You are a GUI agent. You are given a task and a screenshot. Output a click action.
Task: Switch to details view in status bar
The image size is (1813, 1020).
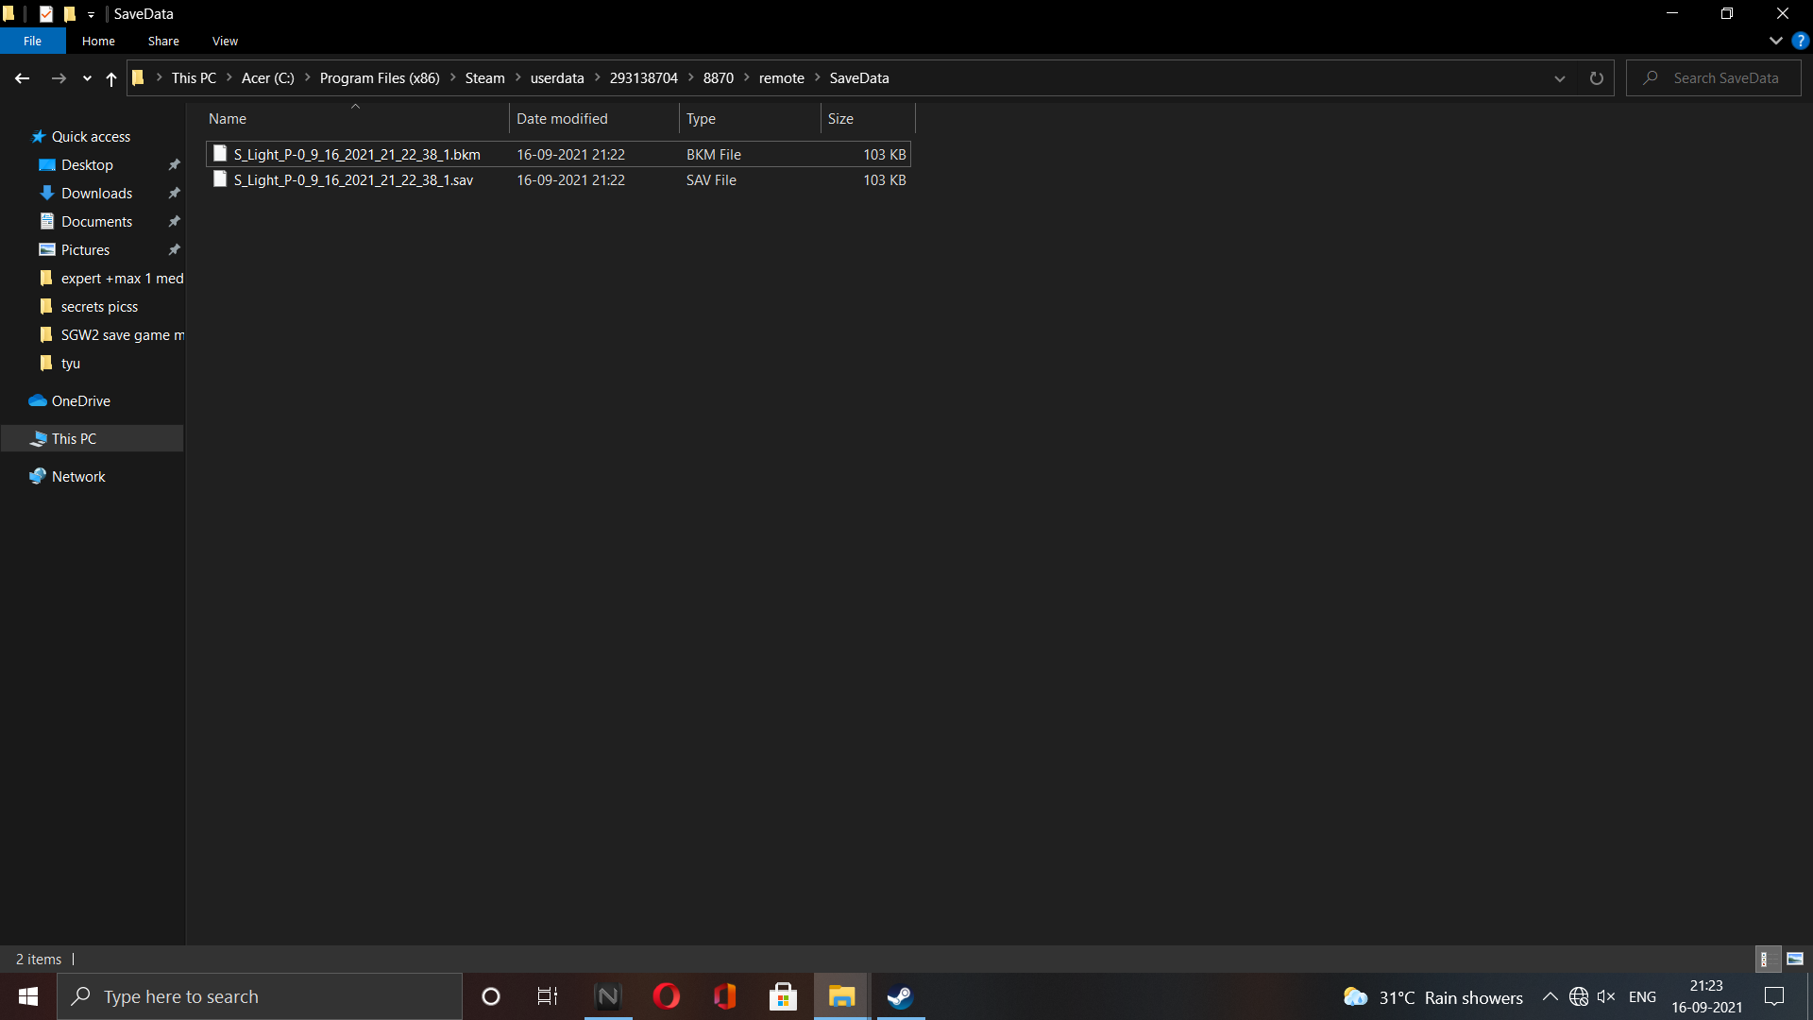[x=1767, y=959]
